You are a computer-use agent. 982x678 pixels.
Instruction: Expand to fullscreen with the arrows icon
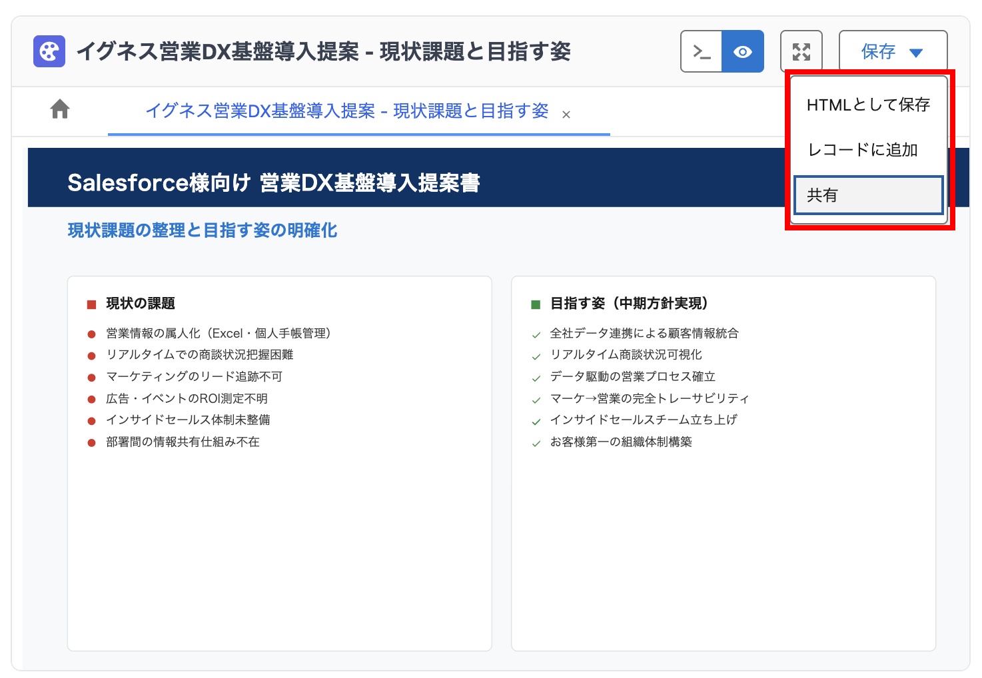[801, 51]
